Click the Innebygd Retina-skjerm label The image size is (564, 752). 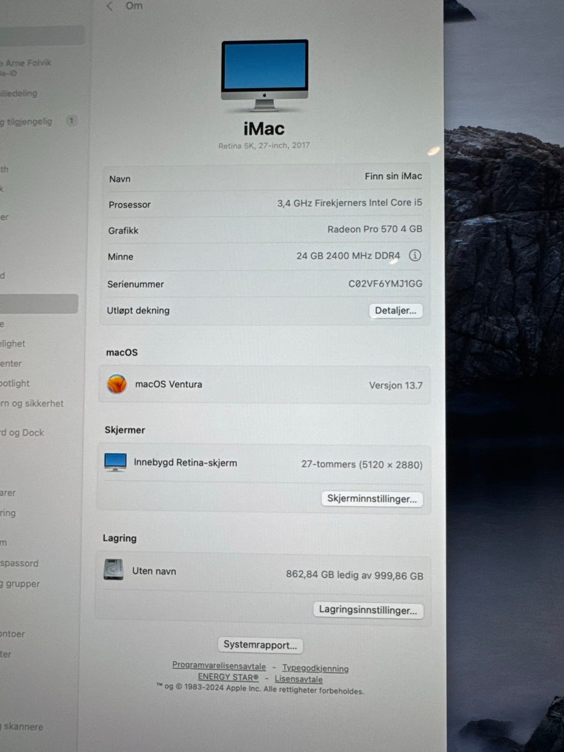(185, 462)
